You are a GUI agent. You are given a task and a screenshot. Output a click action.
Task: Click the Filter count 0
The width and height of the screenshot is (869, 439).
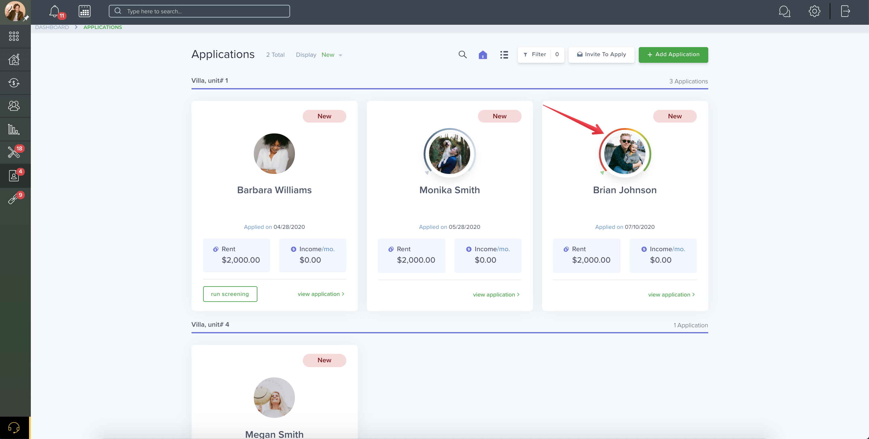coord(557,55)
